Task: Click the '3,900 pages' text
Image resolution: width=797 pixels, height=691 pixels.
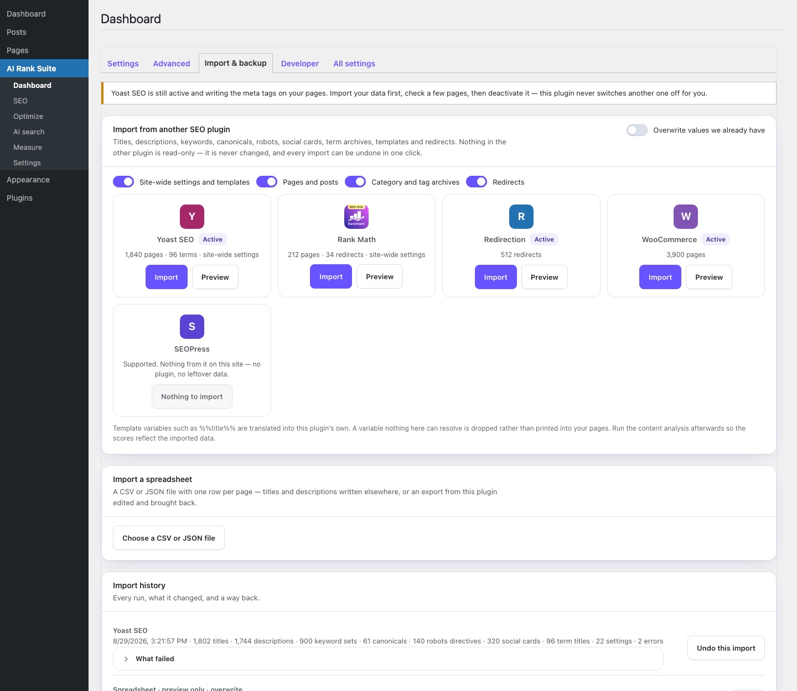Action: coord(686,255)
